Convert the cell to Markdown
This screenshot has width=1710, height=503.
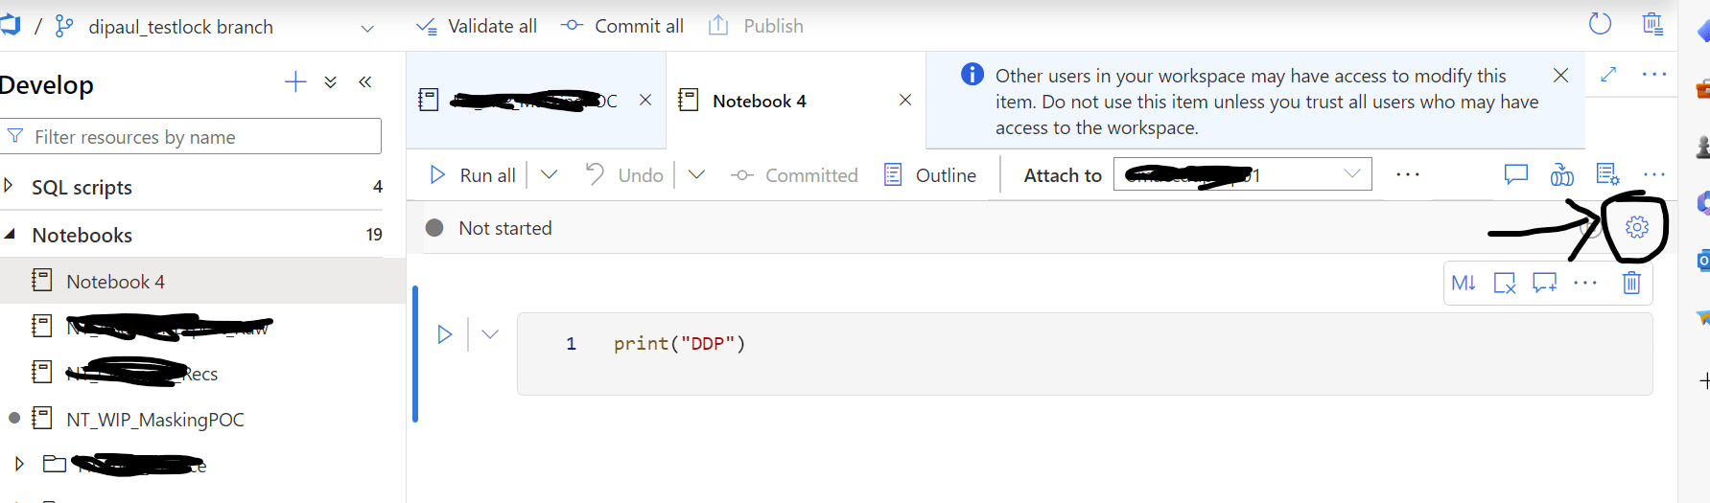pos(1464,283)
